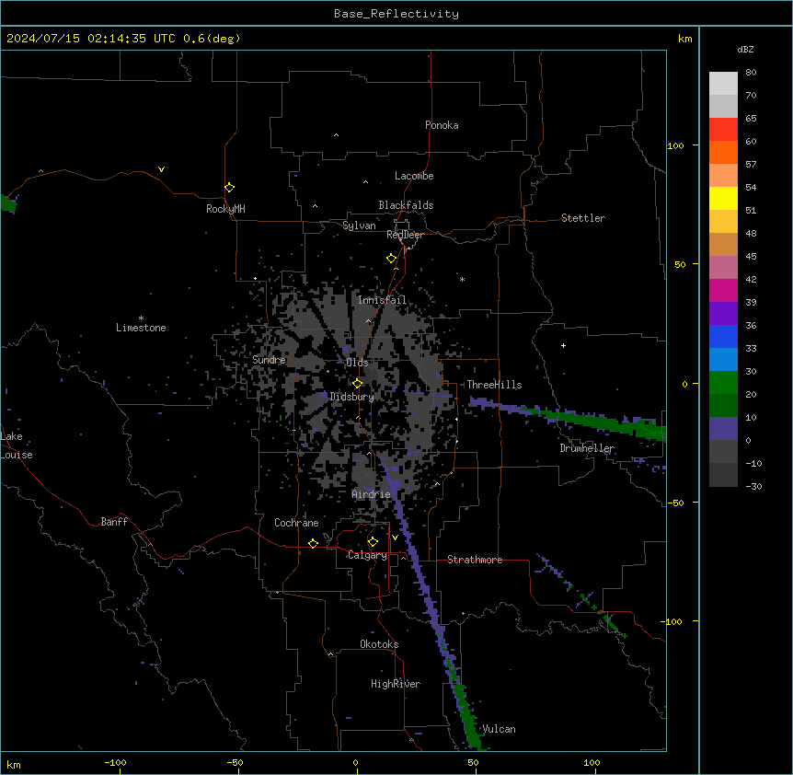Click the RedDeer label
The image size is (793, 775).
coord(405,235)
